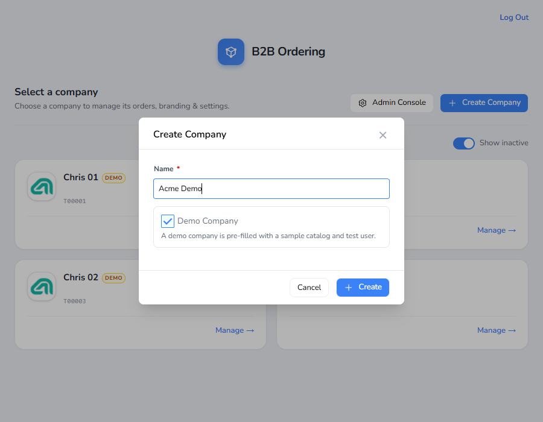Close the Create Company dialog with X
543x422 pixels.
click(383, 135)
